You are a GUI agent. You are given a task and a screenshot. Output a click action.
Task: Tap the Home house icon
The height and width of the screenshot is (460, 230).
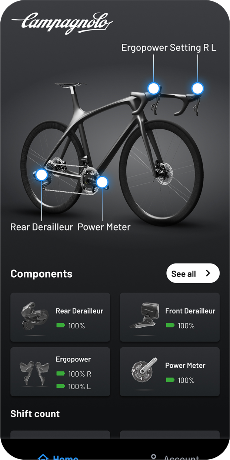(x=43, y=457)
